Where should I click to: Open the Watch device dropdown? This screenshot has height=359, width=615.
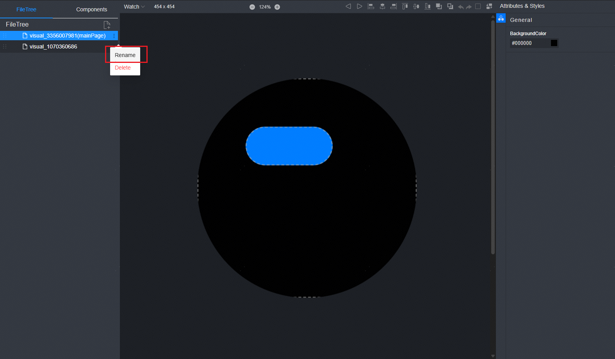tap(134, 7)
